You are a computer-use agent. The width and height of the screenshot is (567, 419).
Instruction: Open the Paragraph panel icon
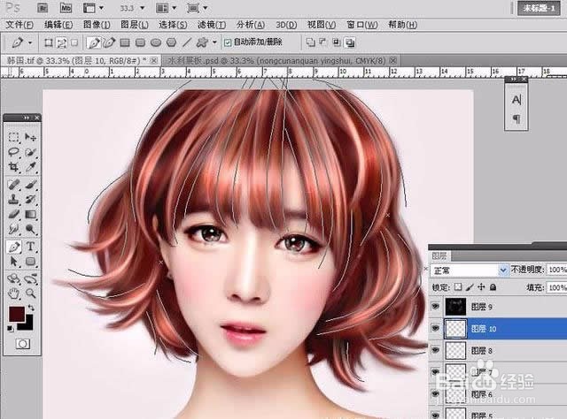point(517,118)
